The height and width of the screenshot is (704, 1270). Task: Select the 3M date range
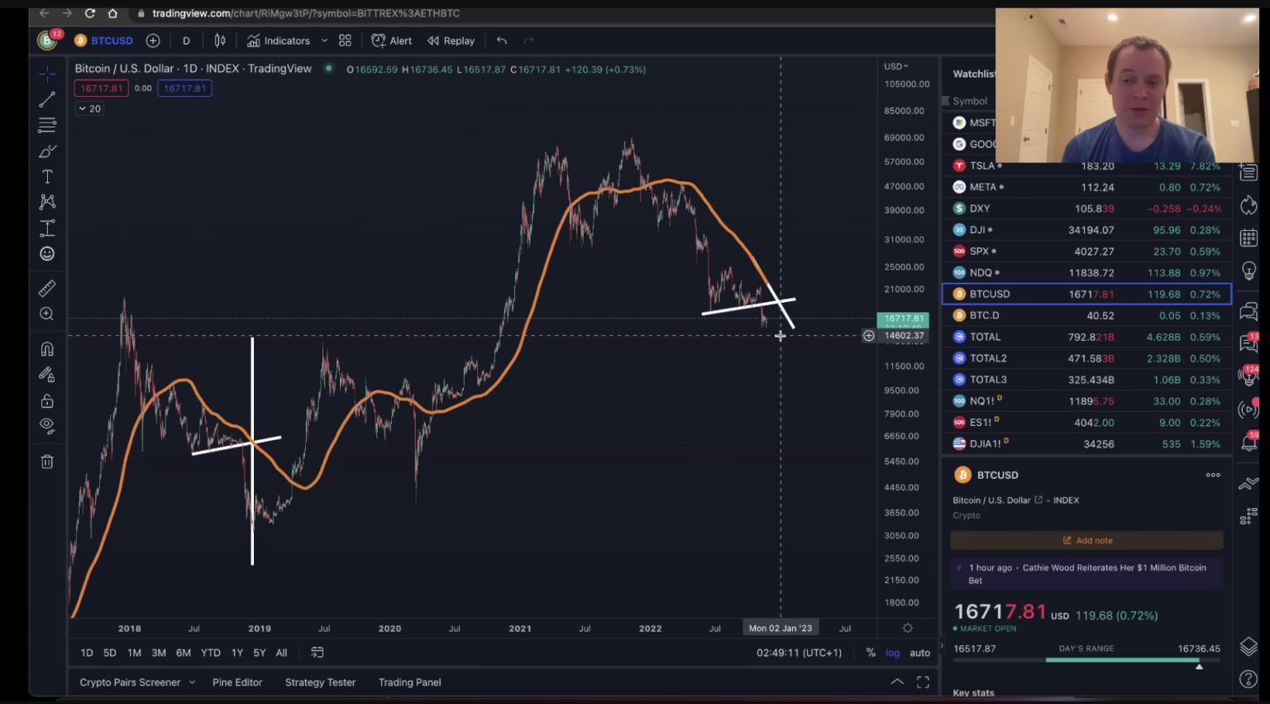tap(159, 653)
